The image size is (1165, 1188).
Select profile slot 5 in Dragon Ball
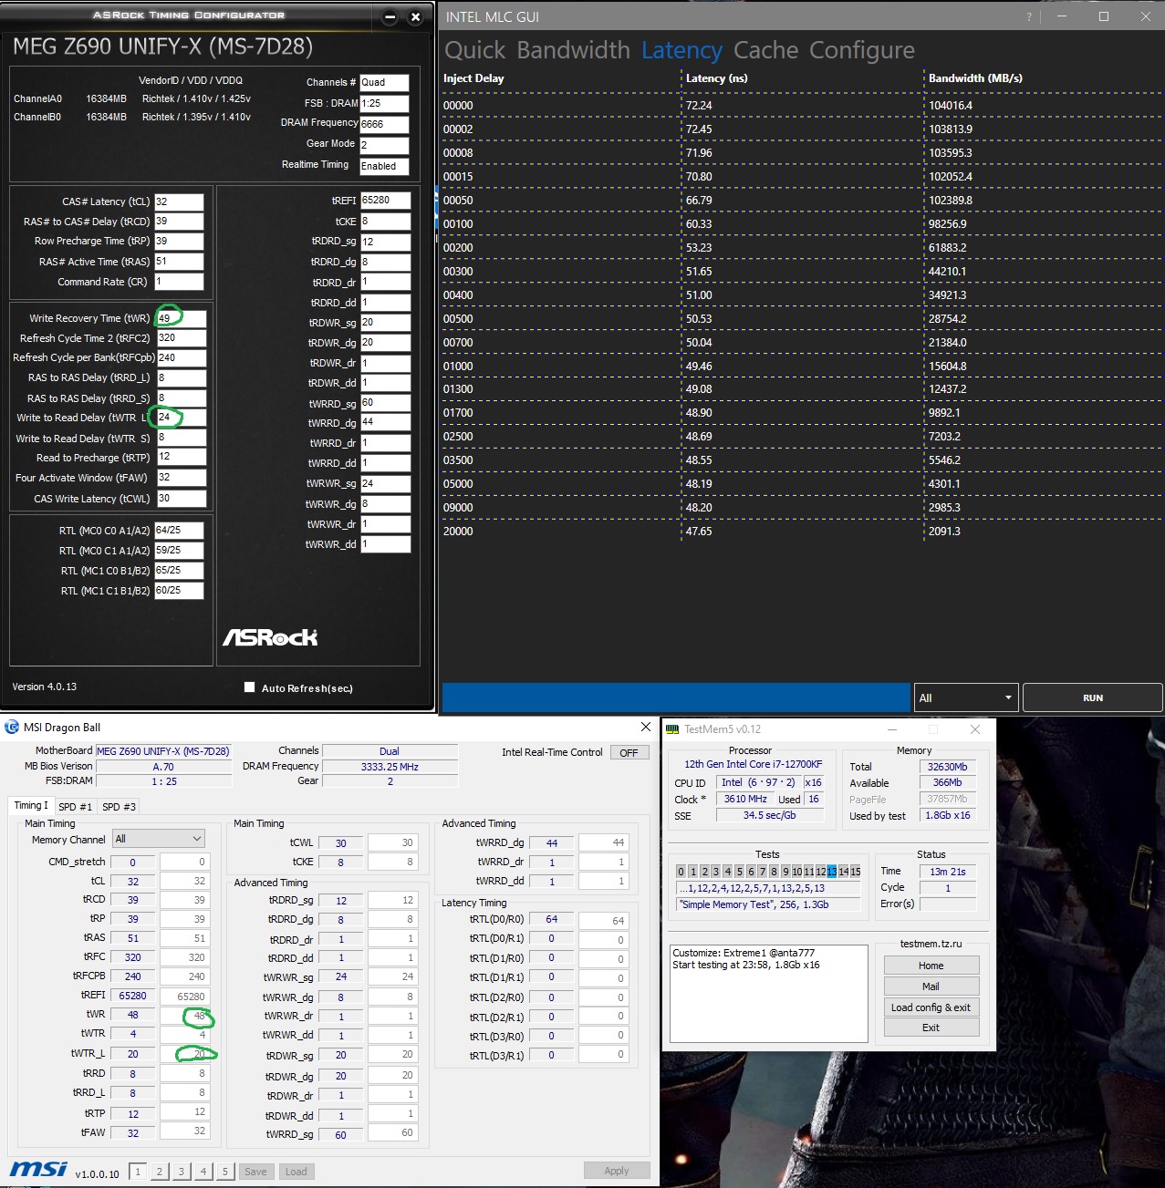pos(225,1172)
